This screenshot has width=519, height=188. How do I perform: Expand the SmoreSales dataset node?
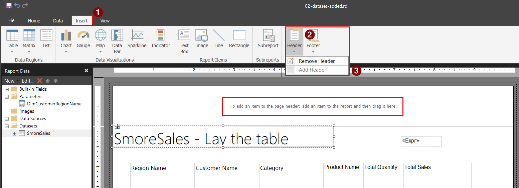[14, 133]
